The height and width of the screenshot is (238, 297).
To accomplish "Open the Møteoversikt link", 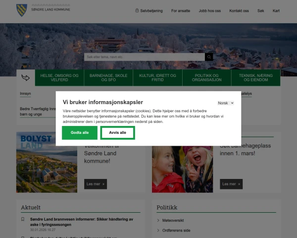I will click(x=173, y=220).
